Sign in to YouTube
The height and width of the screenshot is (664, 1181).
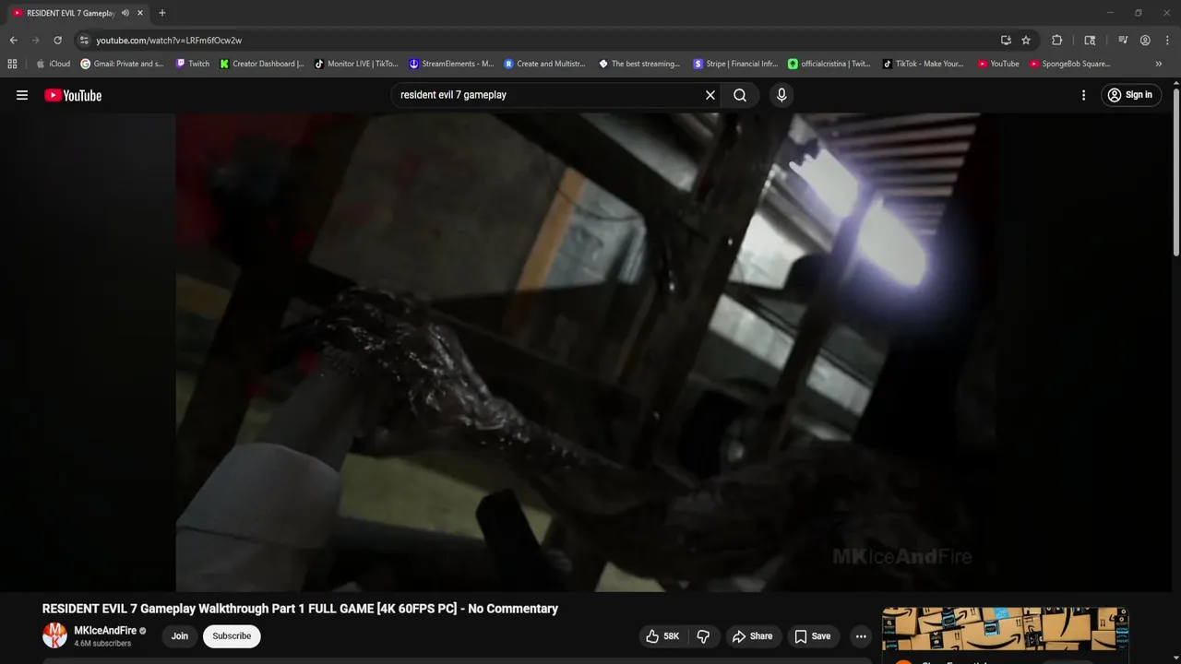(1130, 95)
